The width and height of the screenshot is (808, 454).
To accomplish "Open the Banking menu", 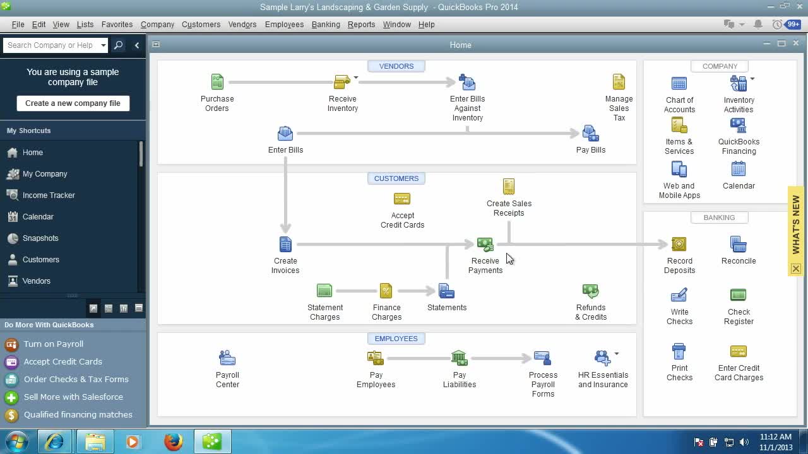I will tap(326, 24).
